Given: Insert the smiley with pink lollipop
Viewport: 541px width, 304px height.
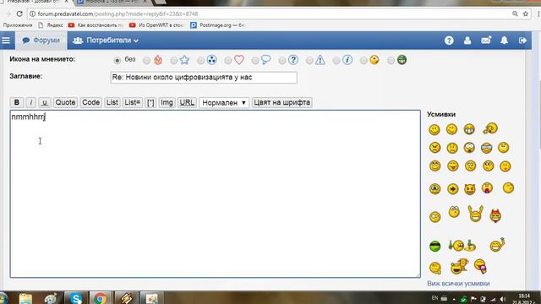Looking at the screenshot, I should pos(480,266).
